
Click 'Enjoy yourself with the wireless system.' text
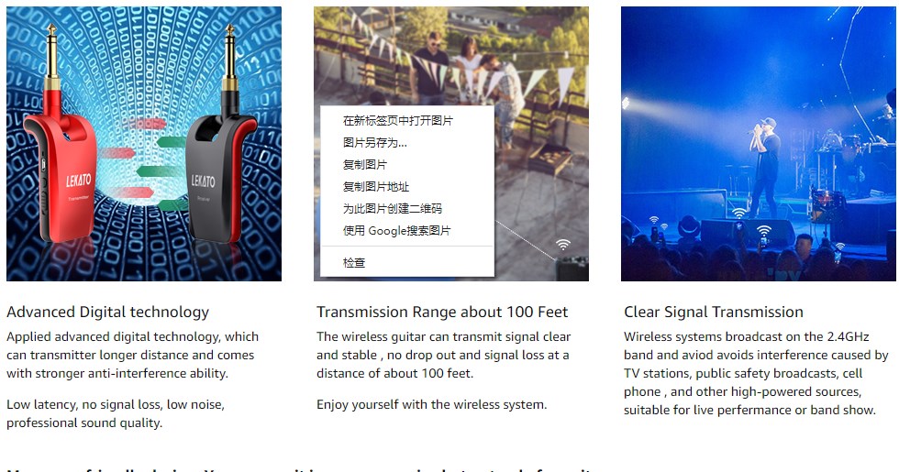tap(432, 404)
